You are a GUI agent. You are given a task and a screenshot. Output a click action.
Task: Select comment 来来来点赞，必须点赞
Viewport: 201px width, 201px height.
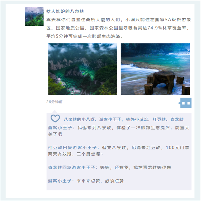[x=86, y=181]
